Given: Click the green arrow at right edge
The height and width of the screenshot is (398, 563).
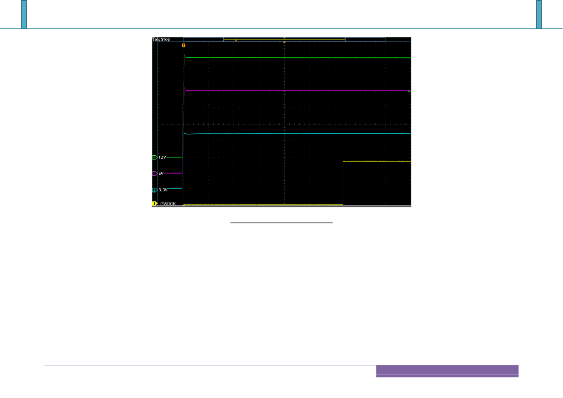Looking at the screenshot, I should tap(410, 92).
